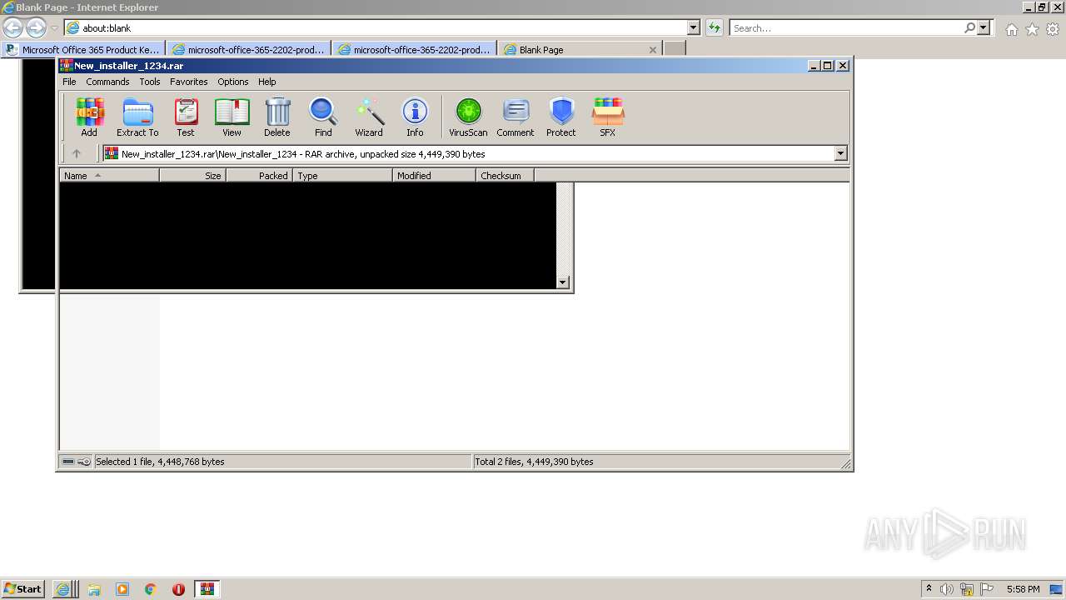
Task: Click the 5:58 PM system clock
Action: [x=1023, y=589]
